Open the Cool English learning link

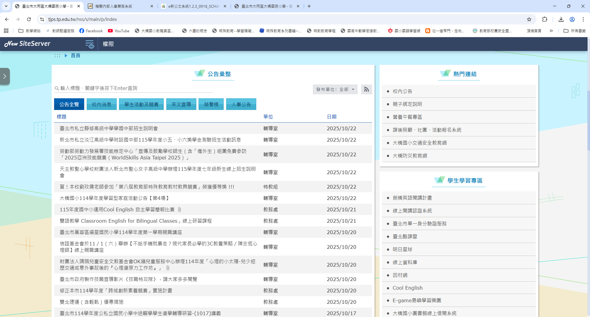click(x=407, y=288)
